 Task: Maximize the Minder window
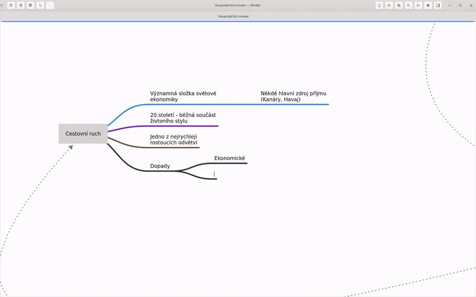pyautogui.click(x=460, y=5)
